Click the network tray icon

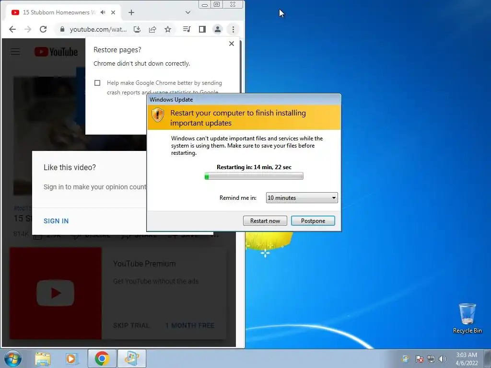click(x=431, y=359)
